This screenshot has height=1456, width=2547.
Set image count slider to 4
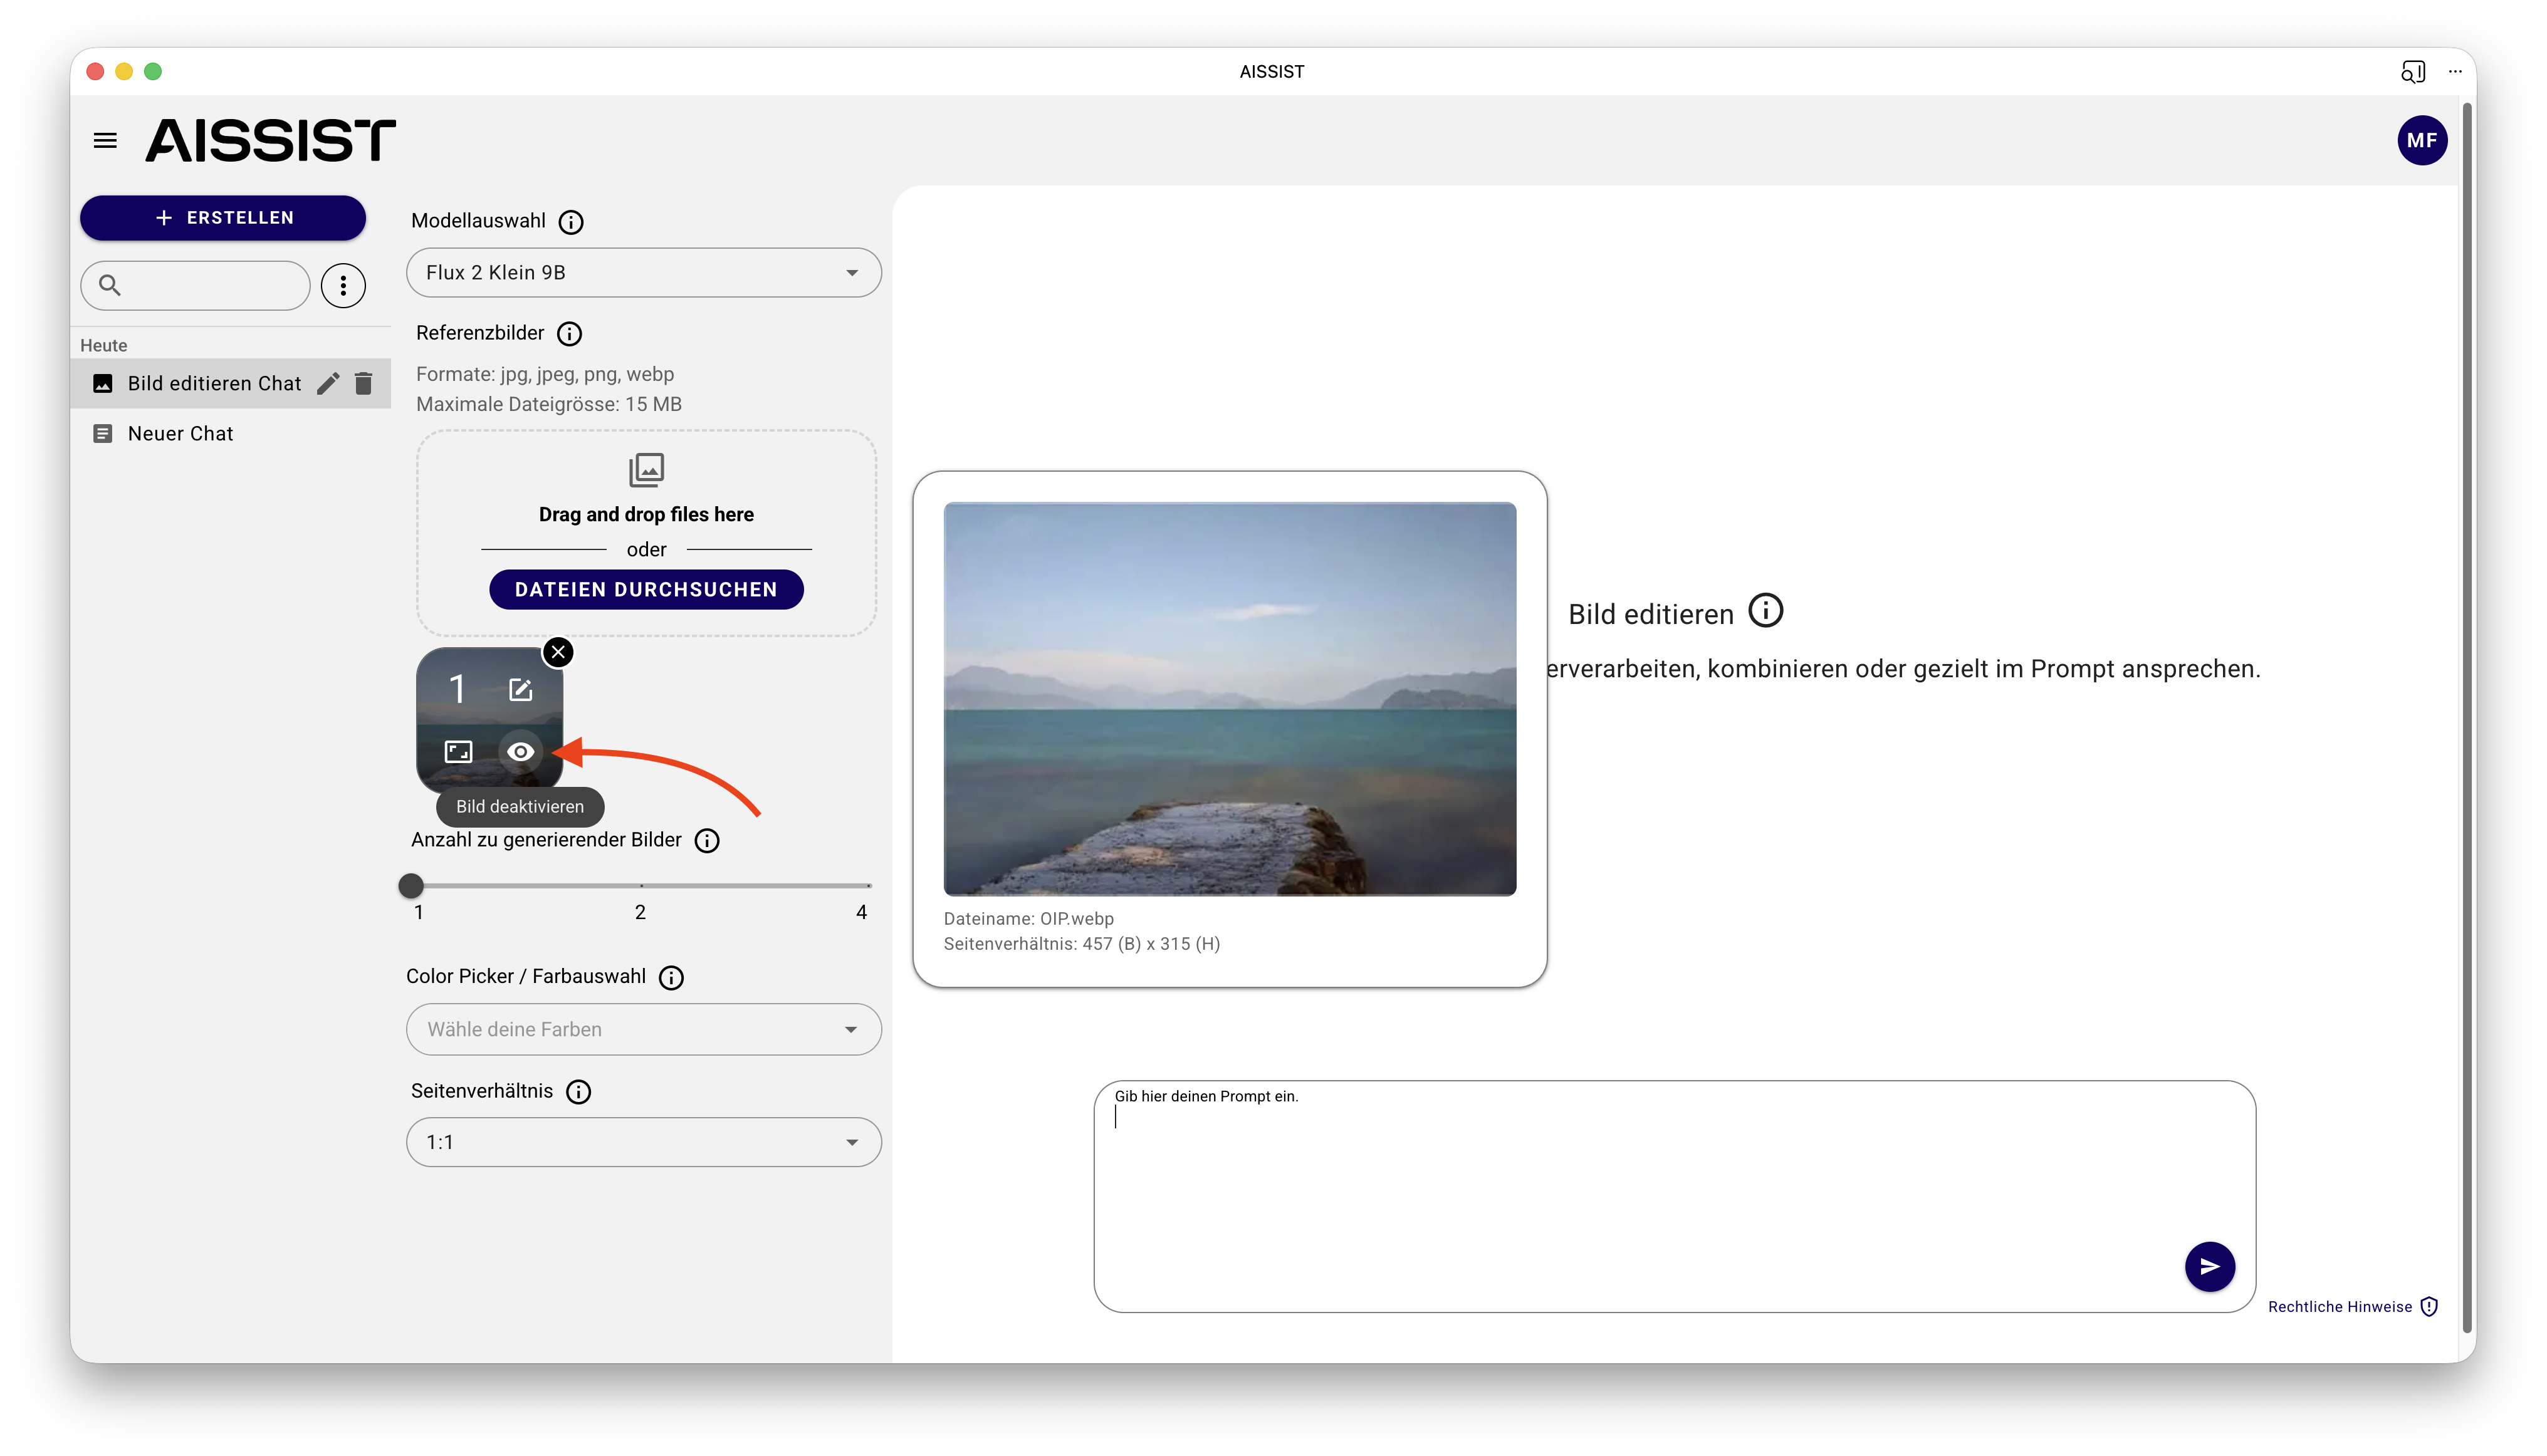pyautogui.click(x=869, y=886)
